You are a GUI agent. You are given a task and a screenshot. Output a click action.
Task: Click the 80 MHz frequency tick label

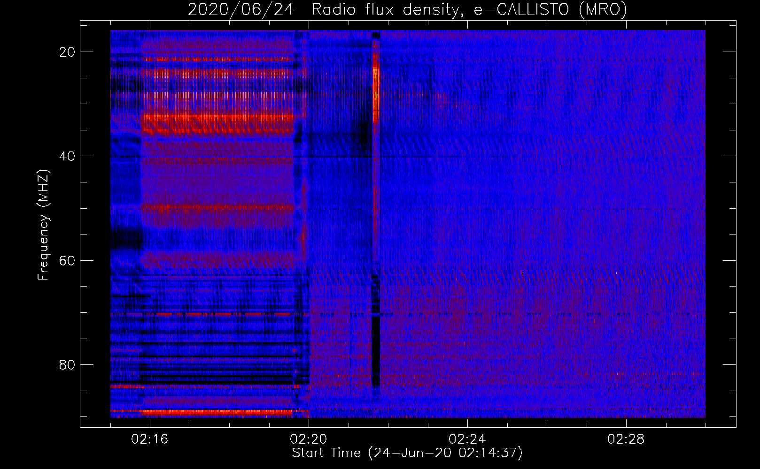click(68, 364)
